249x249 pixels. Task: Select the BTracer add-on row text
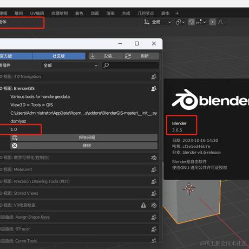(15, 229)
